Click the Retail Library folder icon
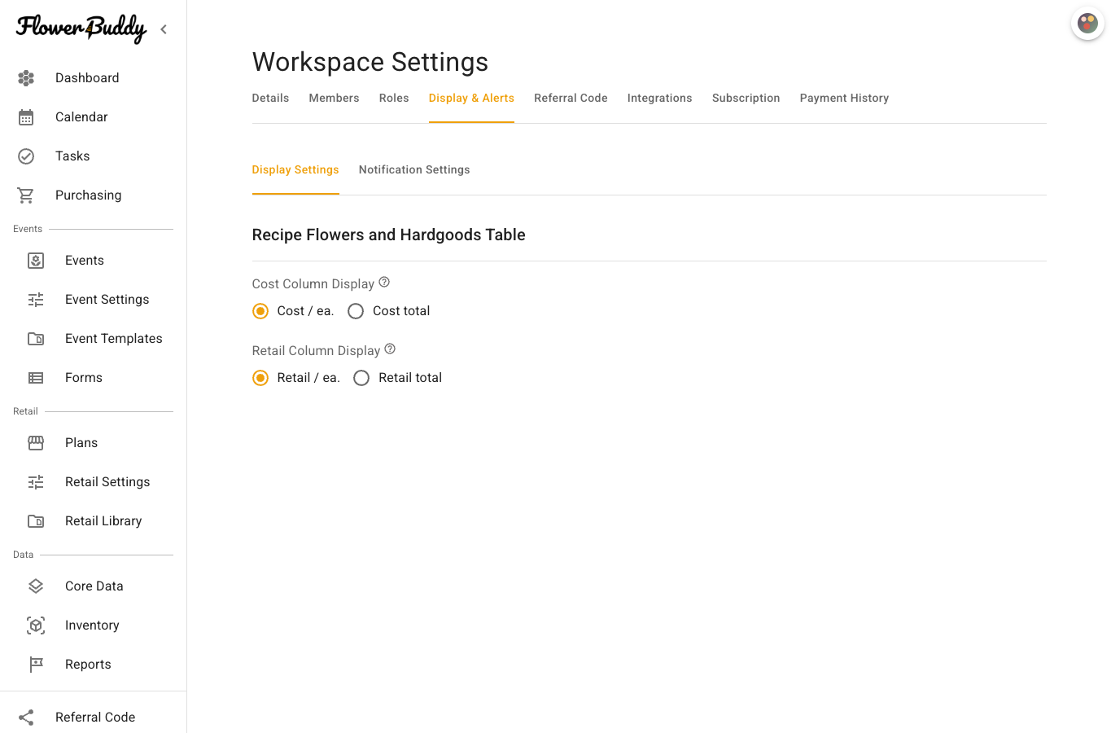The height and width of the screenshot is (733, 1111). [36, 521]
